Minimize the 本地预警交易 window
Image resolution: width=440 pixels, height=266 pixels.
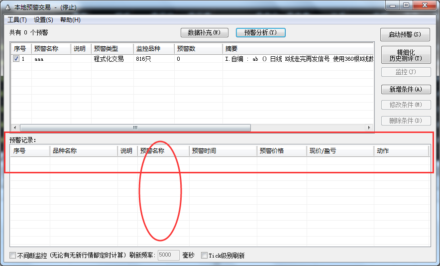[x=393, y=5]
